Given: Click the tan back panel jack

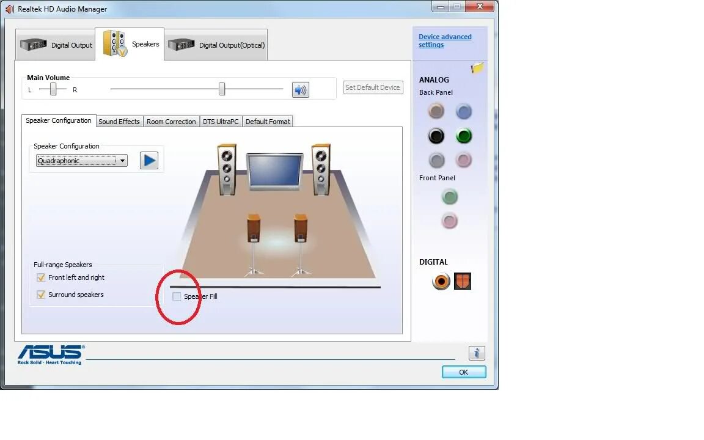Looking at the screenshot, I should pyautogui.click(x=436, y=111).
